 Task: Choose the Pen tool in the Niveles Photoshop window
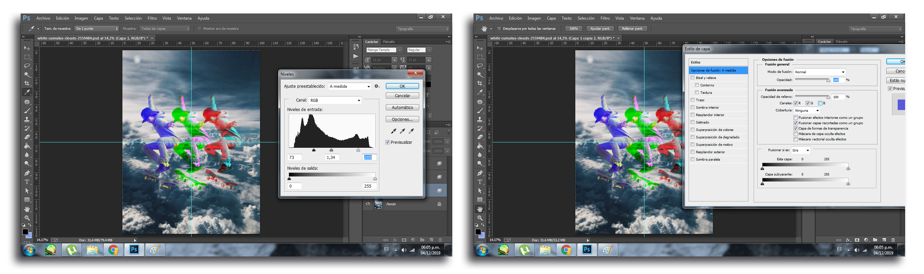27,173
